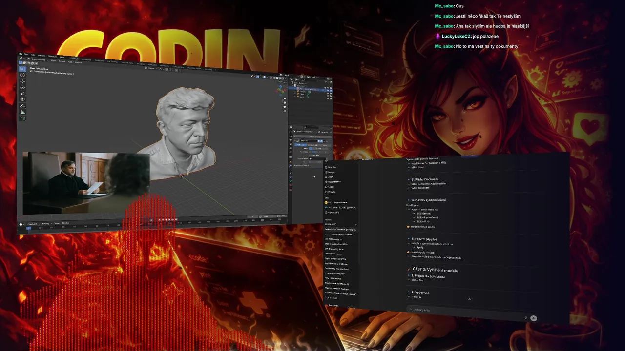Select the Annotate tool in Blender toolbar
This screenshot has width=625, height=351.
coord(22,106)
